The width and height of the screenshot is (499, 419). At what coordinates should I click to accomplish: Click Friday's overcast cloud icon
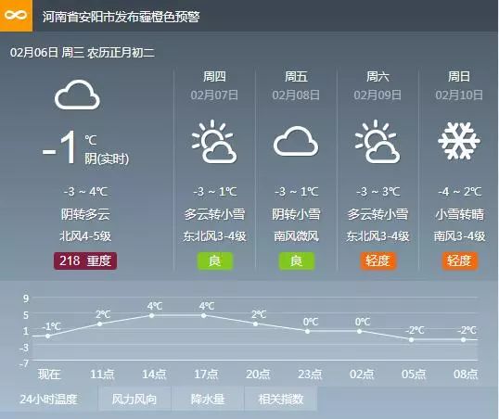[x=296, y=141]
